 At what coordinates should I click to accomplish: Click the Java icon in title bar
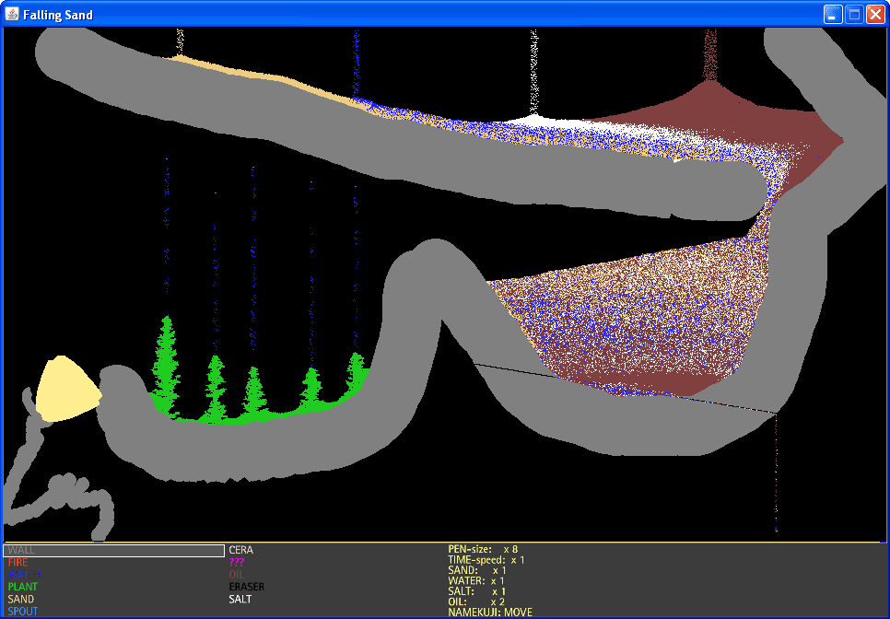pos(11,14)
